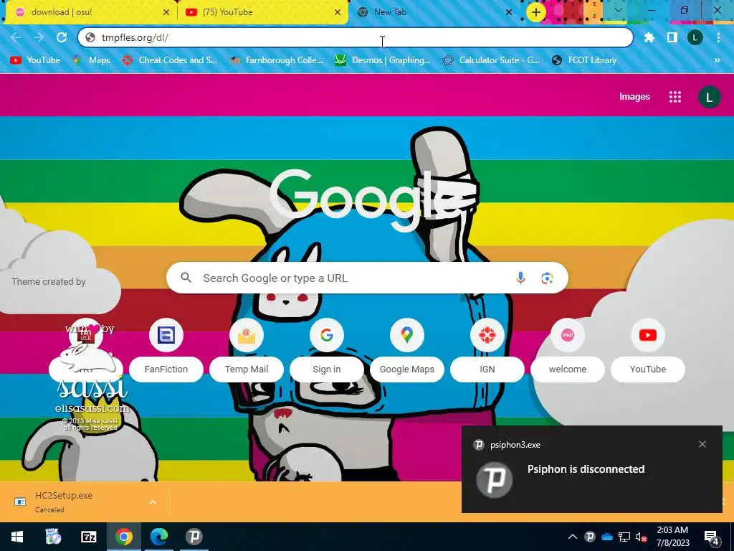
Task: Open the installer app on the taskbar
Action: [x=53, y=537]
